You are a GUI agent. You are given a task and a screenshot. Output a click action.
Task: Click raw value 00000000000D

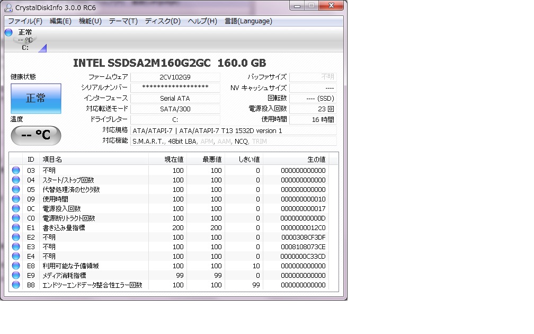[x=303, y=218]
